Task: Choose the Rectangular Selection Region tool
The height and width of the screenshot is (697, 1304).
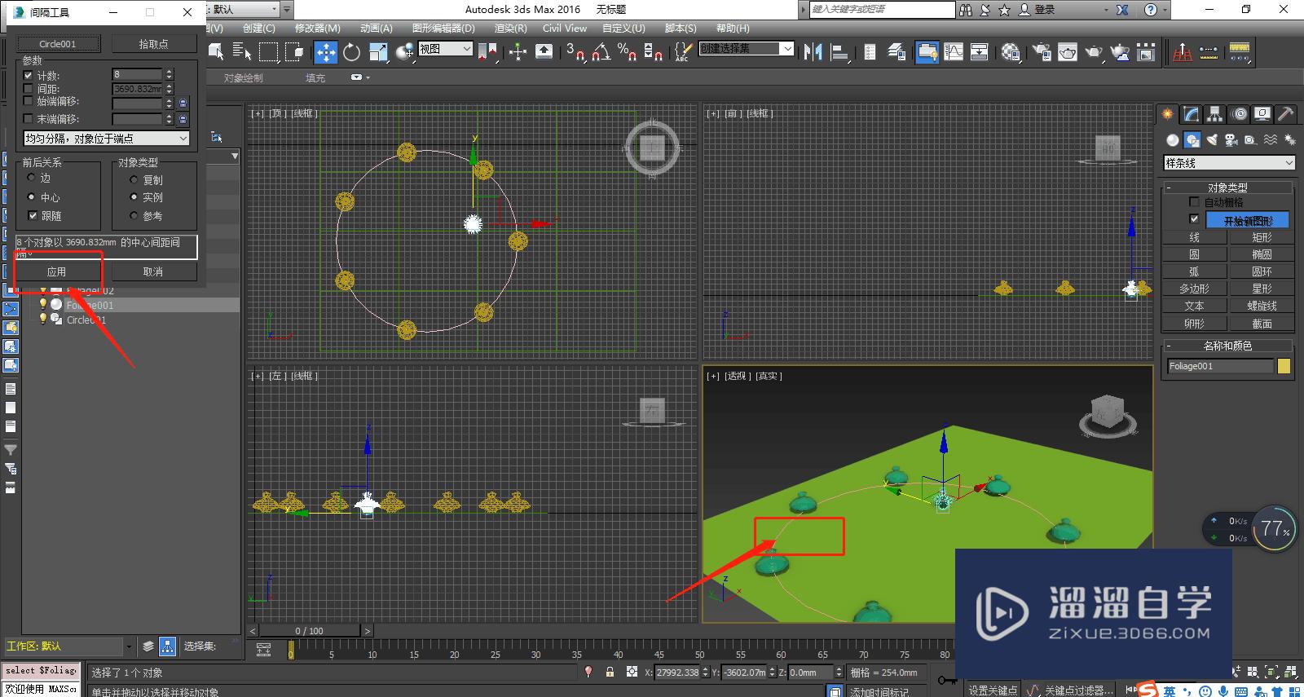Action: point(268,52)
